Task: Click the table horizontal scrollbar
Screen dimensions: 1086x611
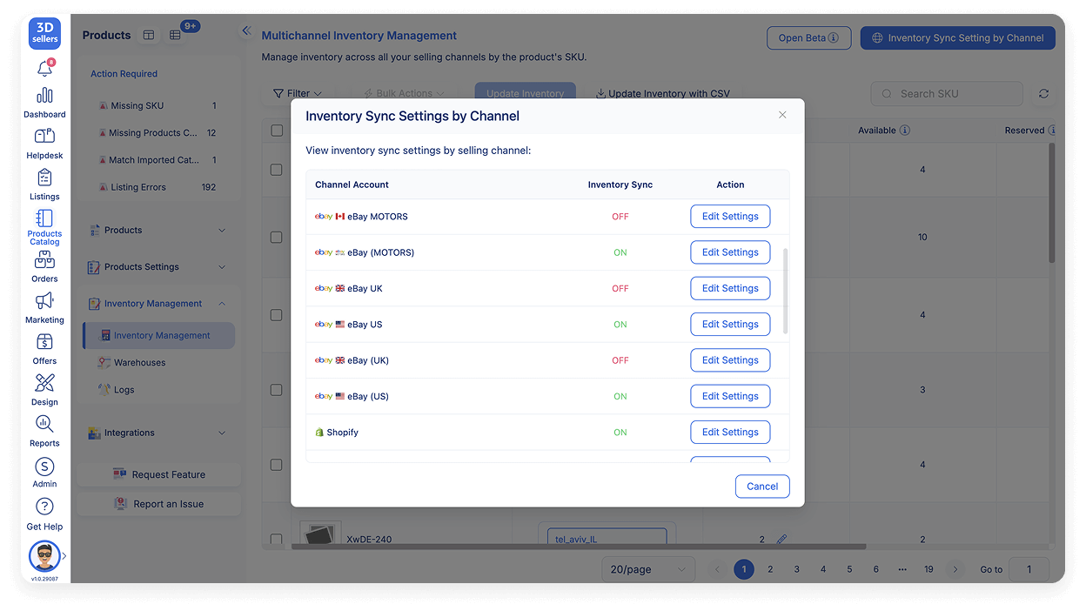Action: pos(579,547)
